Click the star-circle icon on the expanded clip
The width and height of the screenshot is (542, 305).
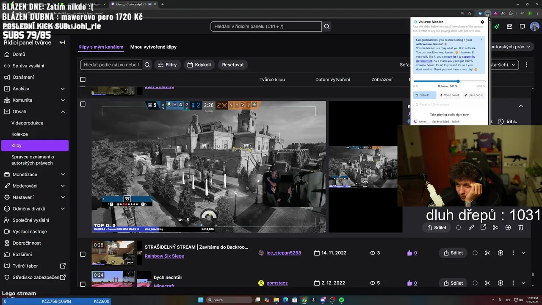point(508,227)
